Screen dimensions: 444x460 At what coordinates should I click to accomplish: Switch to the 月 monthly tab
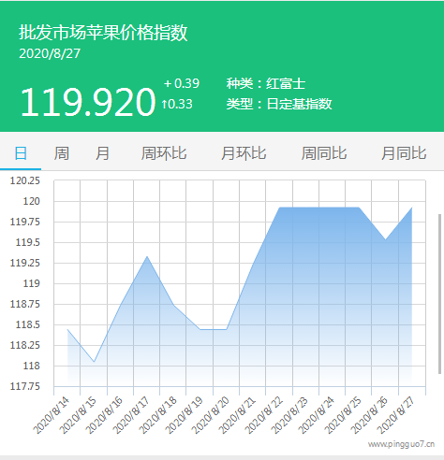[102, 153]
